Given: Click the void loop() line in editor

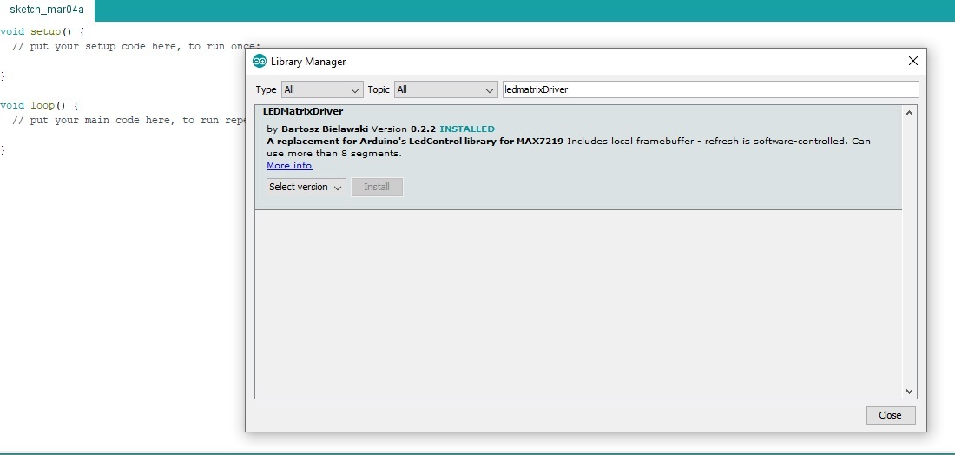Looking at the screenshot, I should pyautogui.click(x=39, y=105).
